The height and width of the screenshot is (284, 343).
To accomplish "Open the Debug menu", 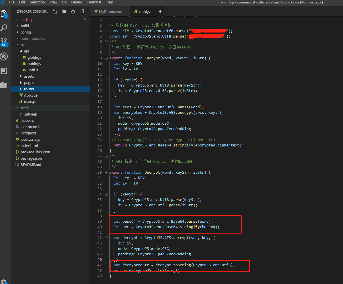I will [x=77, y=2].
